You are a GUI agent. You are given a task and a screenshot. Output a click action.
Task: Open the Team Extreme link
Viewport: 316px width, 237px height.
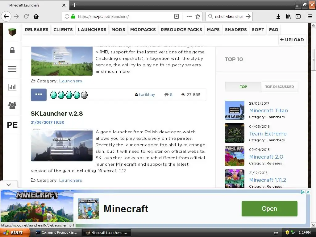point(268,134)
